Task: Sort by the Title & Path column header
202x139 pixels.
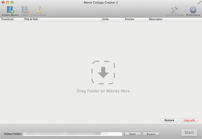Action: pyautogui.click(x=31, y=19)
